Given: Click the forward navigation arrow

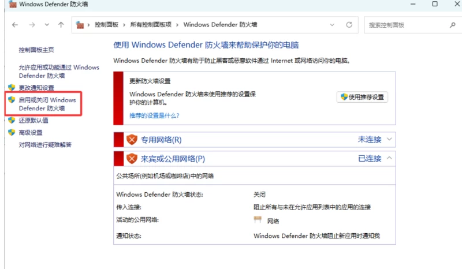Looking at the screenshot, I should tap(32, 25).
